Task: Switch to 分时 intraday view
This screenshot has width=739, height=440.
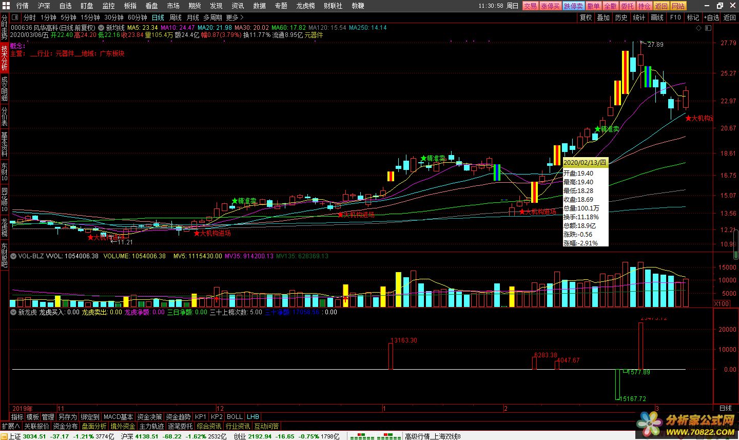Action: click(30, 17)
